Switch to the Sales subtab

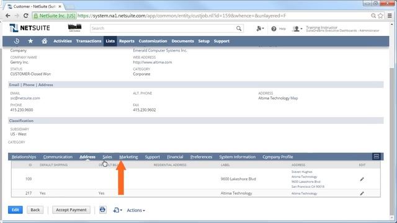[x=107, y=157]
